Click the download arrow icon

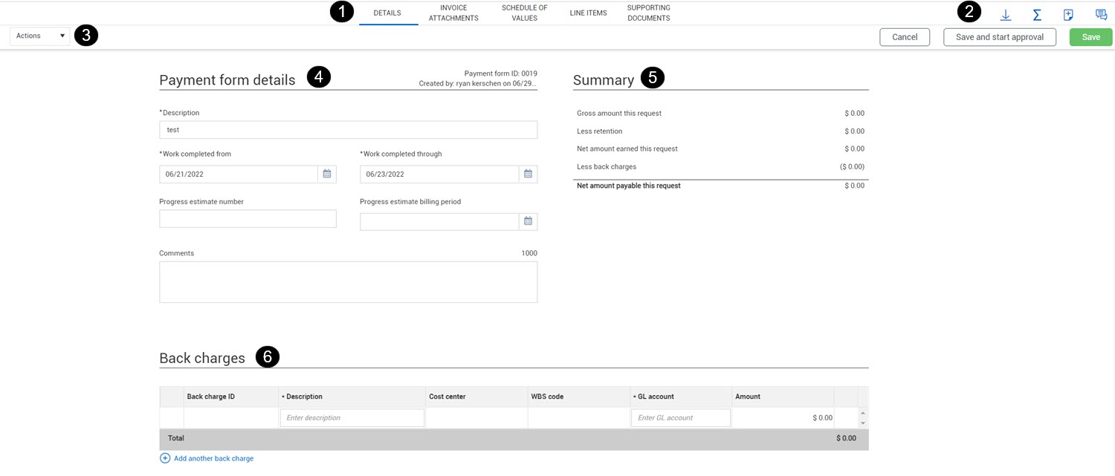pyautogui.click(x=1006, y=15)
